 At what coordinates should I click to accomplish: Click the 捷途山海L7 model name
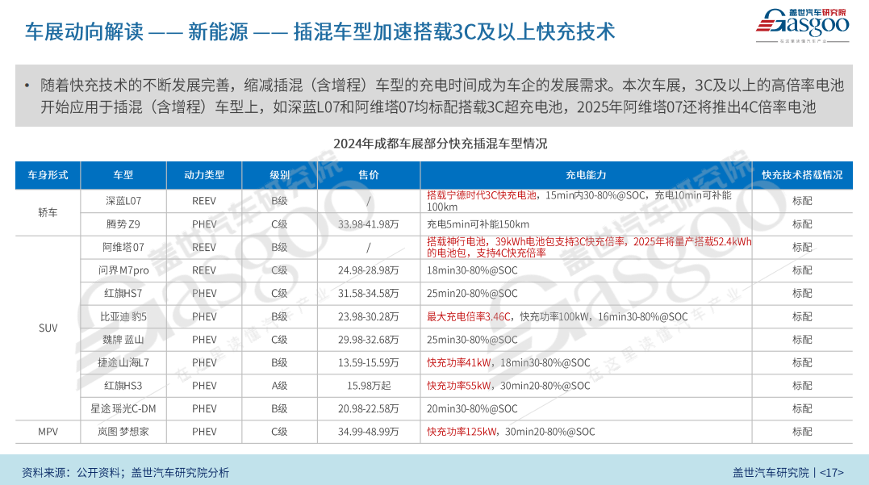(x=123, y=362)
